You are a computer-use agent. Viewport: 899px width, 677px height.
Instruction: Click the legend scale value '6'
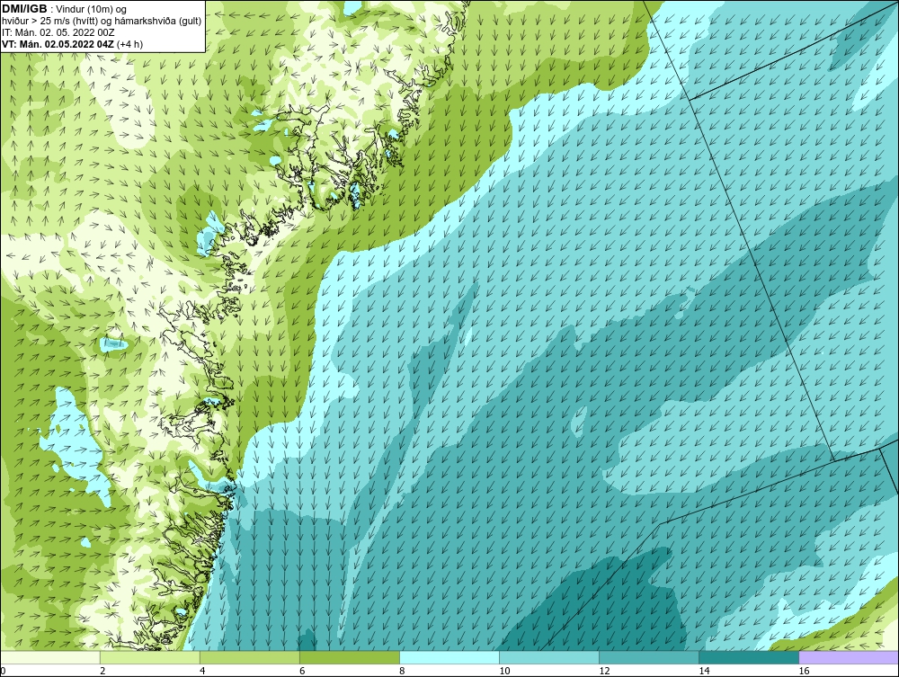(x=302, y=671)
